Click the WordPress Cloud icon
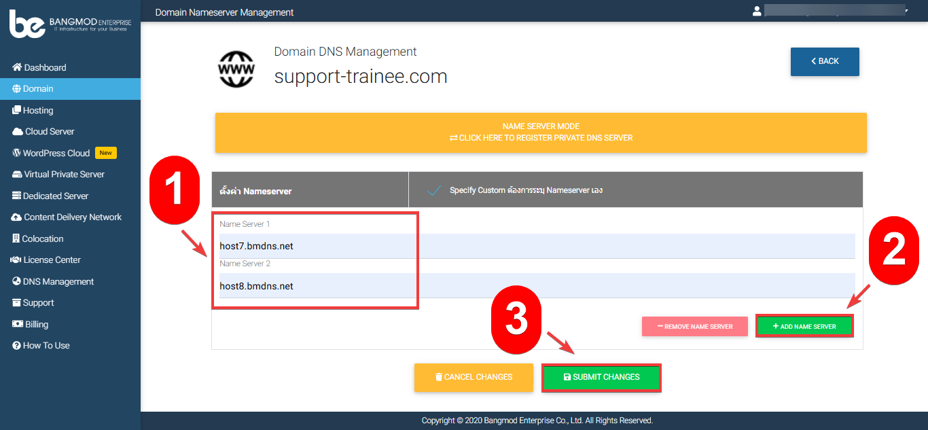 [17, 153]
